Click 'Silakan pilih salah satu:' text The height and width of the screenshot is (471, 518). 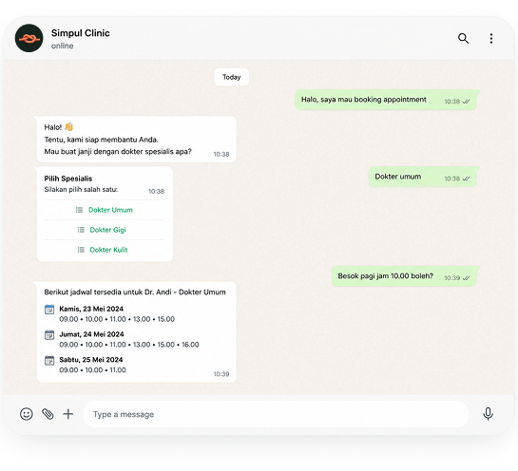tap(81, 190)
